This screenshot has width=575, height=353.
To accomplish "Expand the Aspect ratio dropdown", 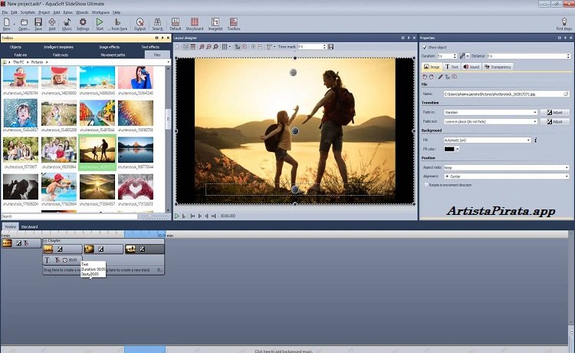I will point(567,167).
